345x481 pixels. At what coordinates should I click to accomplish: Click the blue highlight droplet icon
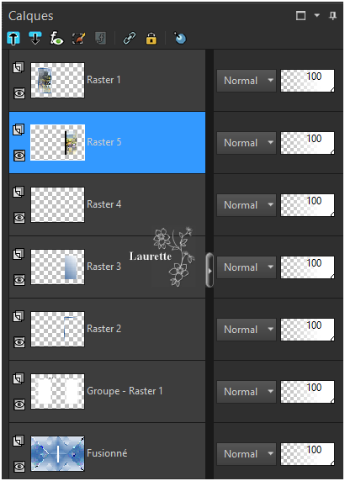pos(180,39)
